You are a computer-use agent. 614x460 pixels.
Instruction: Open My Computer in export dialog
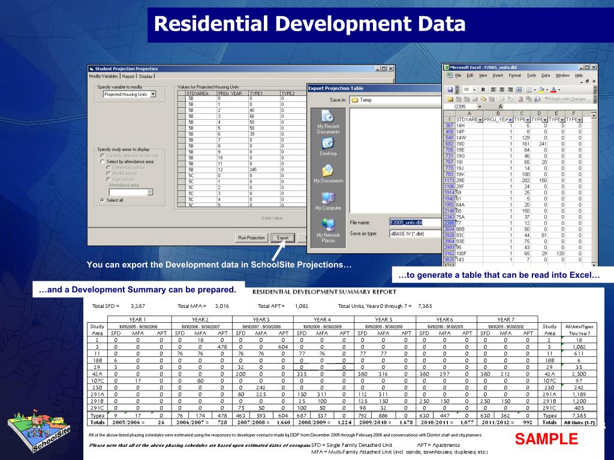pos(328,201)
